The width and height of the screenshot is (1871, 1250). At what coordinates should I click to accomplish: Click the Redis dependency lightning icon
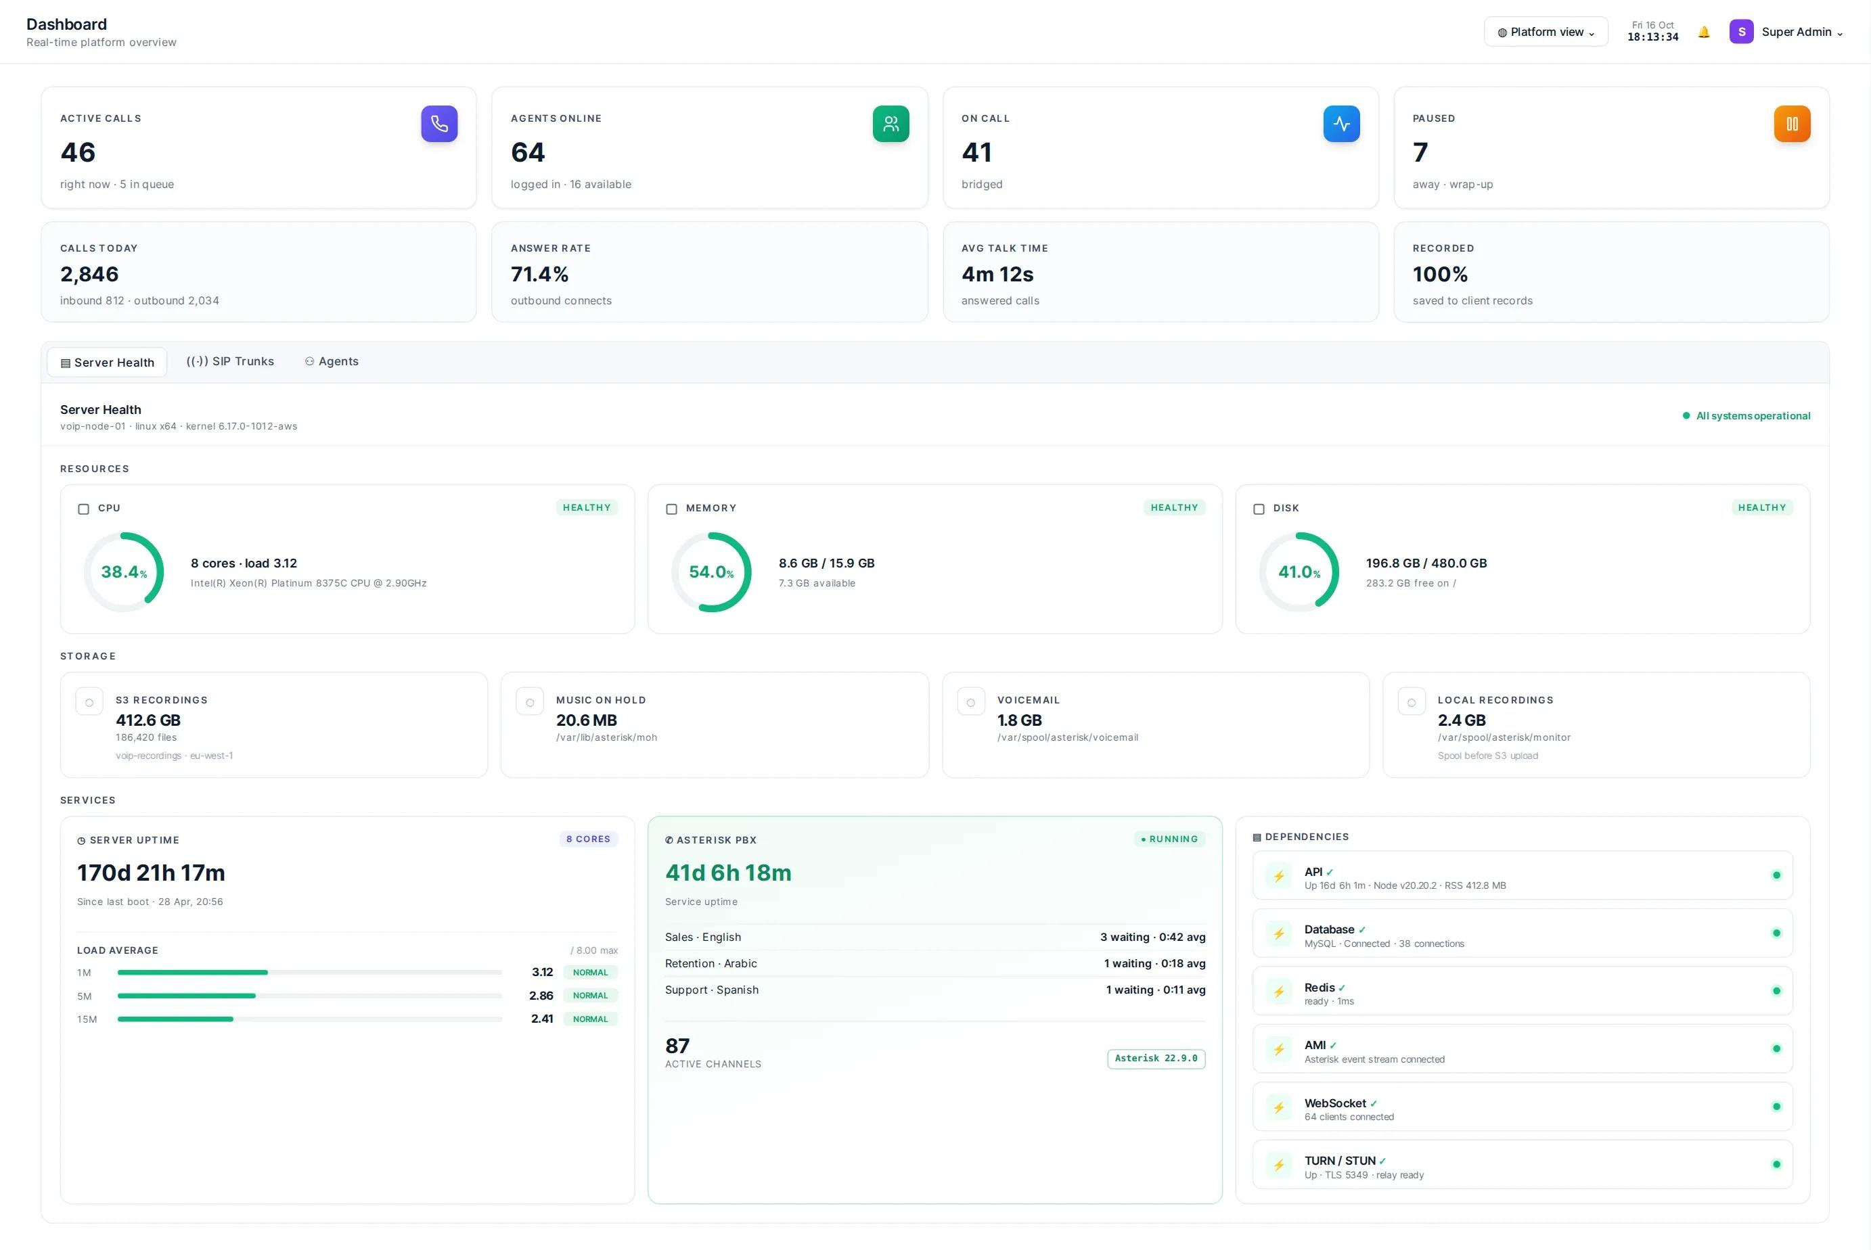tap(1279, 992)
